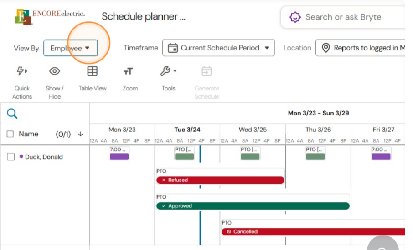Check the select-all Name checkbox
The height and width of the screenshot is (250, 413).
tap(10, 134)
